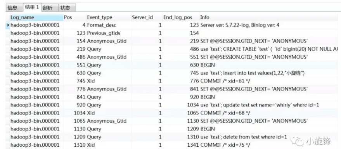
Task: Select the Anonymous_Gtid cell at Pos 776
Action: 109,89
